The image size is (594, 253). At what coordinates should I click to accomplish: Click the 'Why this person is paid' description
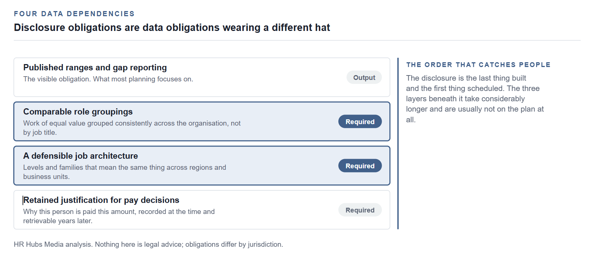click(119, 216)
